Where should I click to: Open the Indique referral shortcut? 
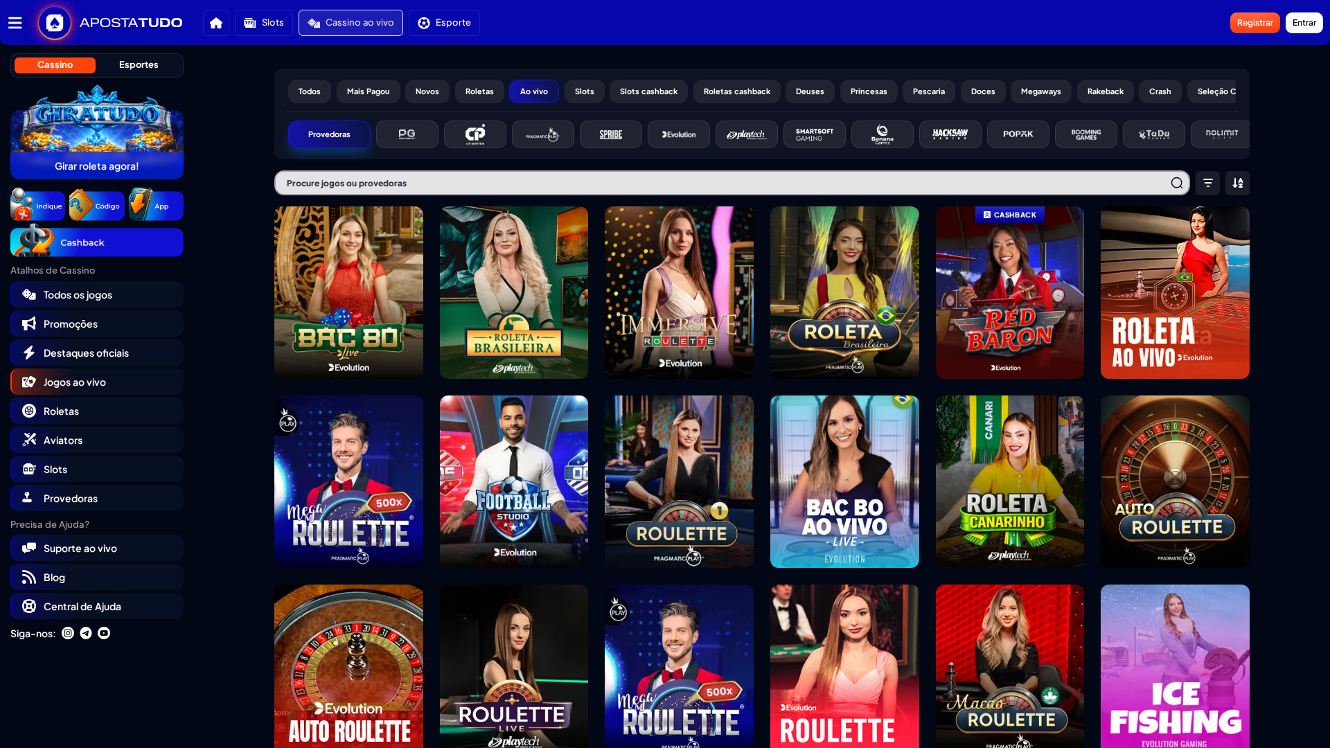[x=37, y=206]
